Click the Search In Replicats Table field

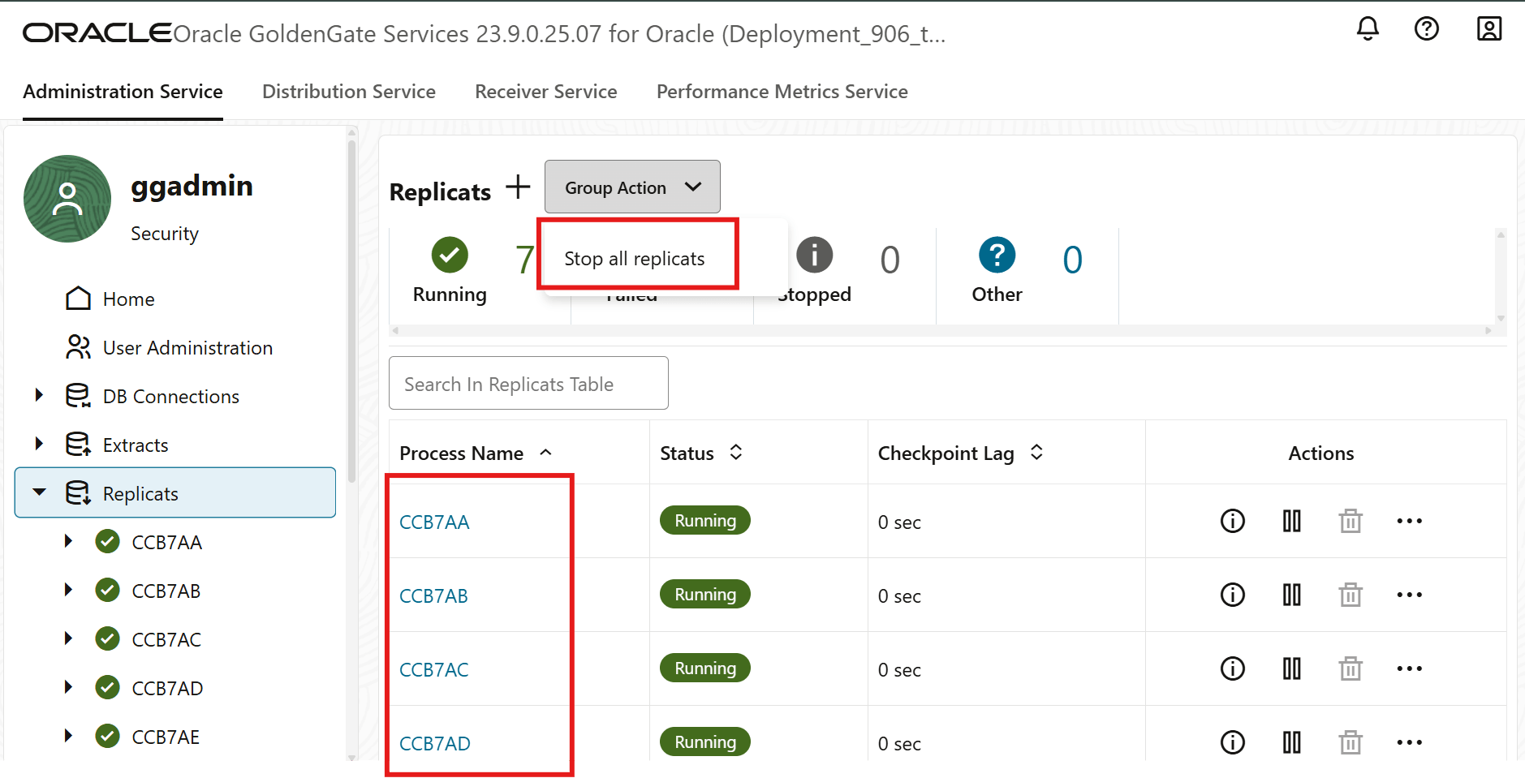click(528, 383)
